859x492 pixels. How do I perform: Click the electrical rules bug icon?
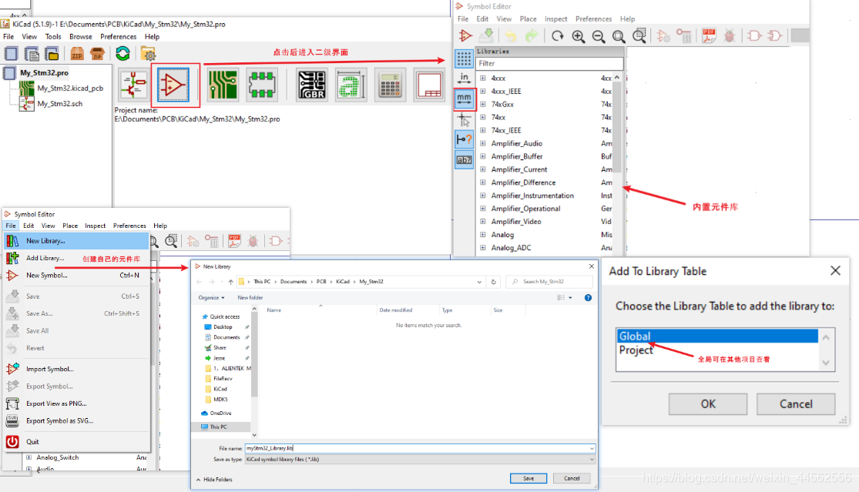(729, 36)
